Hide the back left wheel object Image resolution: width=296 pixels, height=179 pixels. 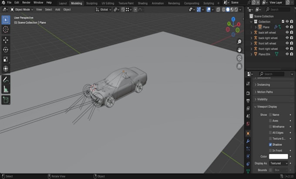tap(287, 33)
